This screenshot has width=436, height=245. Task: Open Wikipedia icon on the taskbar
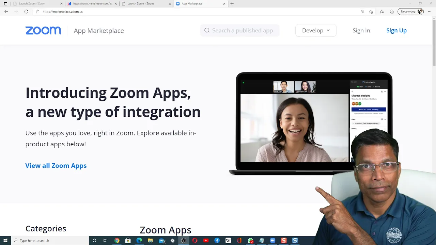tap(228, 241)
